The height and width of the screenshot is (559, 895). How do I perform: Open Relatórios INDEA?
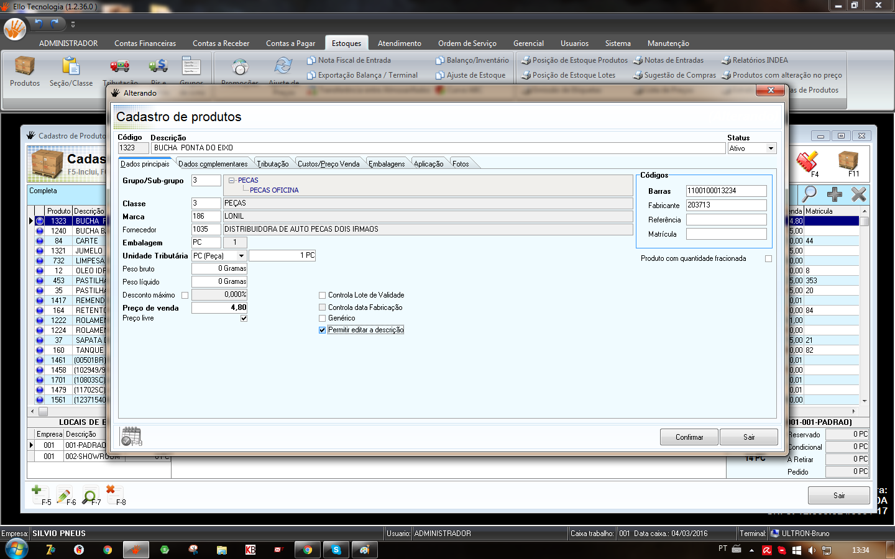pos(755,60)
